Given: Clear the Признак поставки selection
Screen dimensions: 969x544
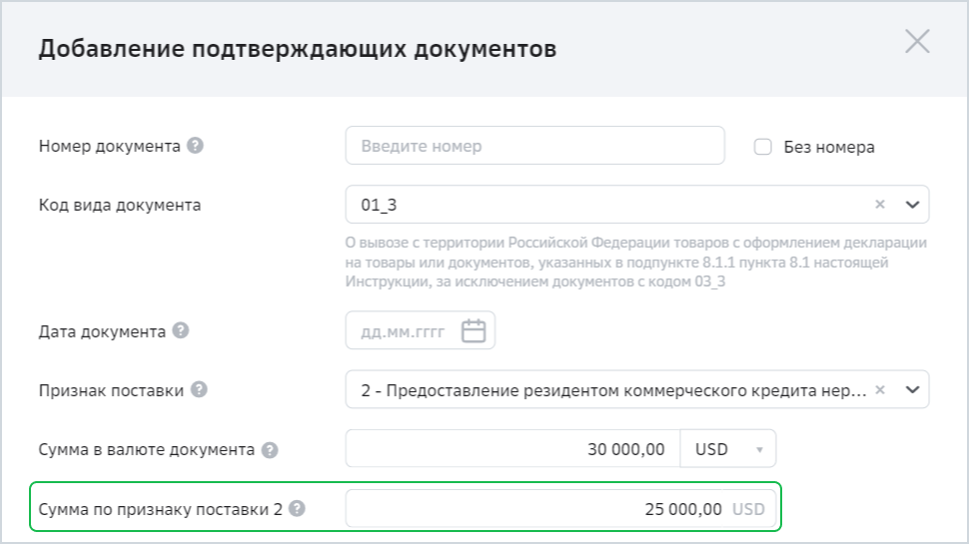Looking at the screenshot, I should 880,390.
